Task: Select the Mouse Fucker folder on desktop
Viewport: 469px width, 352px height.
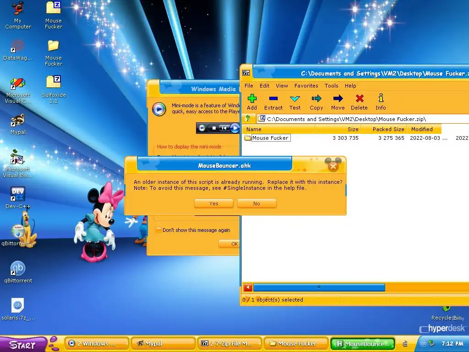Action: 54,53
